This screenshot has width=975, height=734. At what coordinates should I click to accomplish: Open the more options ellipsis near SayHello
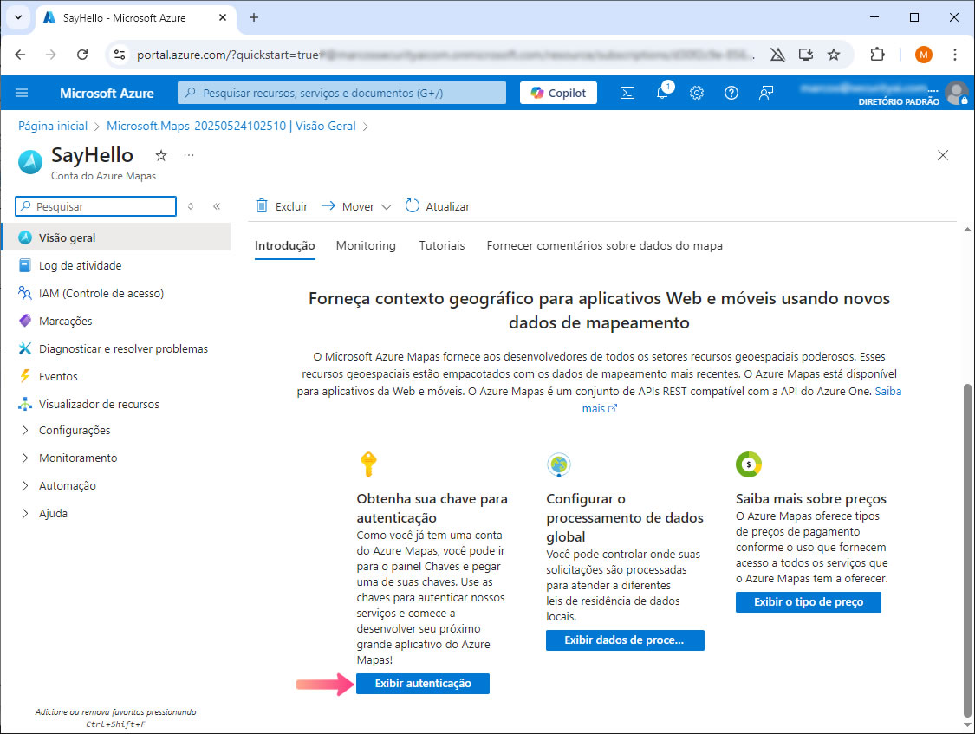point(189,155)
